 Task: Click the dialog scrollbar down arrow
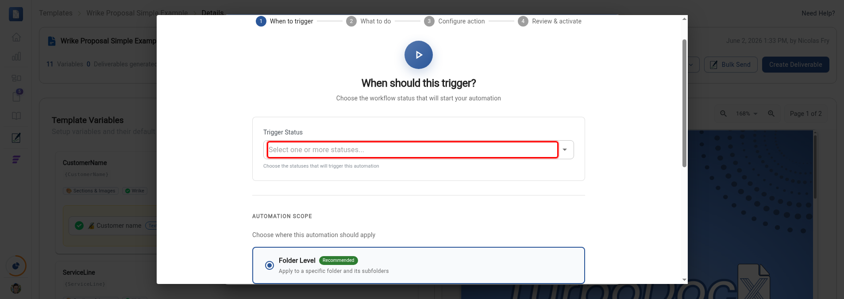click(684, 280)
